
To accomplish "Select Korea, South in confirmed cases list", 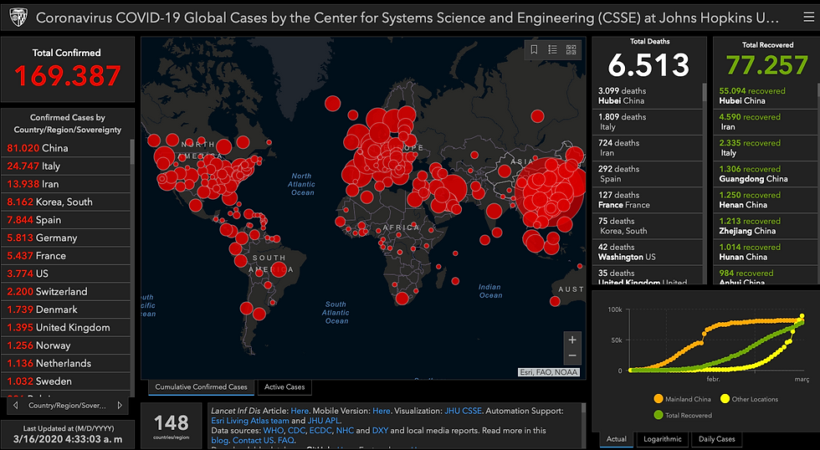I will point(65,202).
